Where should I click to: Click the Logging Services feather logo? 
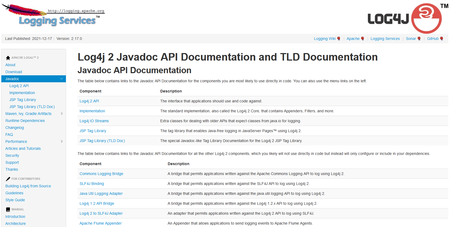(x=53, y=16)
